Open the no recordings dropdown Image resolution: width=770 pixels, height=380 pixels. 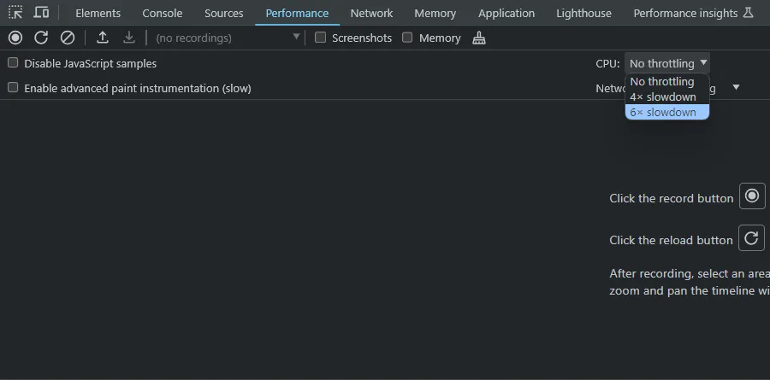[x=228, y=38]
